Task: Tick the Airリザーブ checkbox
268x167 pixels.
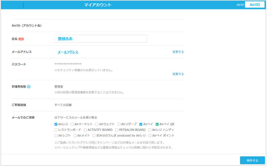Action: [x=119, y=124]
